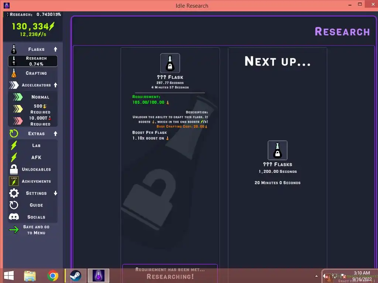The height and width of the screenshot is (283, 378).
Task: Open the Crafting menu item
Action: point(36,73)
